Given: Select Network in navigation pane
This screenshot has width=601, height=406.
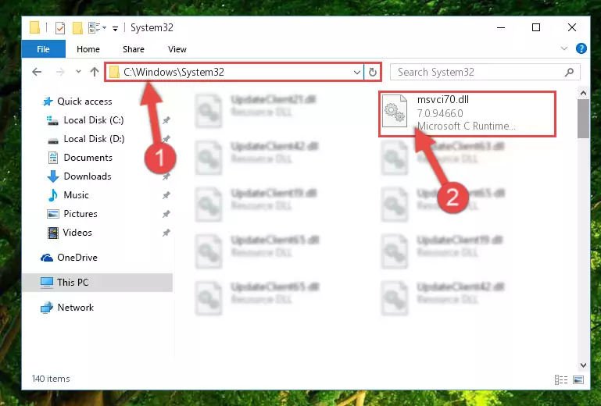Looking at the screenshot, I should [x=75, y=307].
